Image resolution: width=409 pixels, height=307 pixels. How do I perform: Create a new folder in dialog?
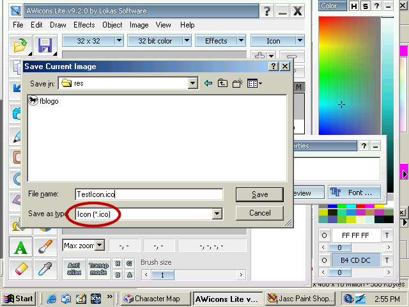(x=237, y=83)
